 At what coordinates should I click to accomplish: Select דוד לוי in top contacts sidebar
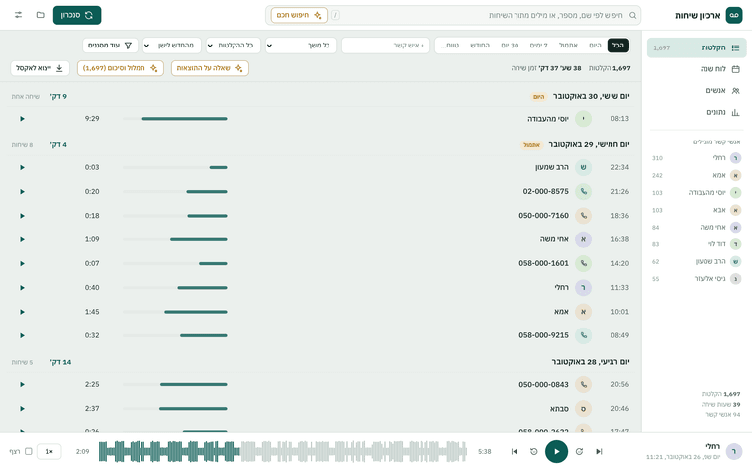697,244
